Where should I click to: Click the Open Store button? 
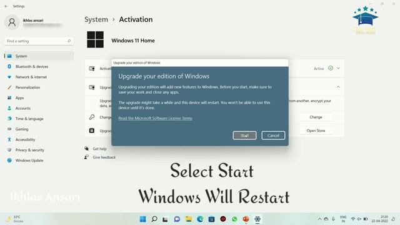[x=316, y=131]
